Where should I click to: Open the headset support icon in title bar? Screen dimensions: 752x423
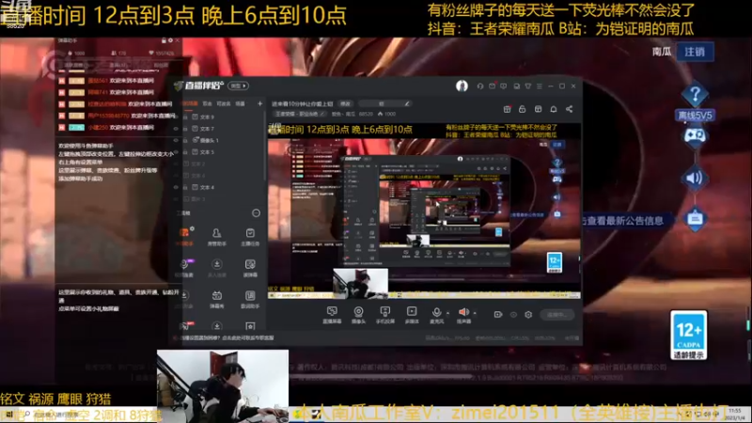pos(480,86)
